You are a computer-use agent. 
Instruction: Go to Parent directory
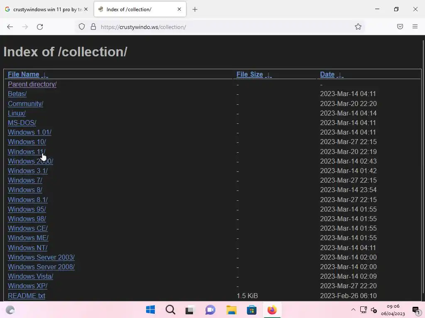[x=32, y=84]
